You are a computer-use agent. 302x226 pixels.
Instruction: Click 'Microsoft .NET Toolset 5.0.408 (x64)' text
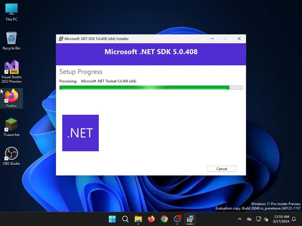109,81
